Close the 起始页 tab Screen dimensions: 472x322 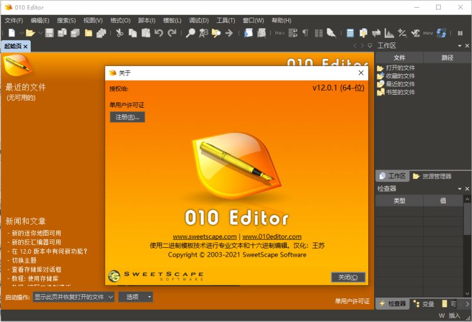(x=25, y=47)
